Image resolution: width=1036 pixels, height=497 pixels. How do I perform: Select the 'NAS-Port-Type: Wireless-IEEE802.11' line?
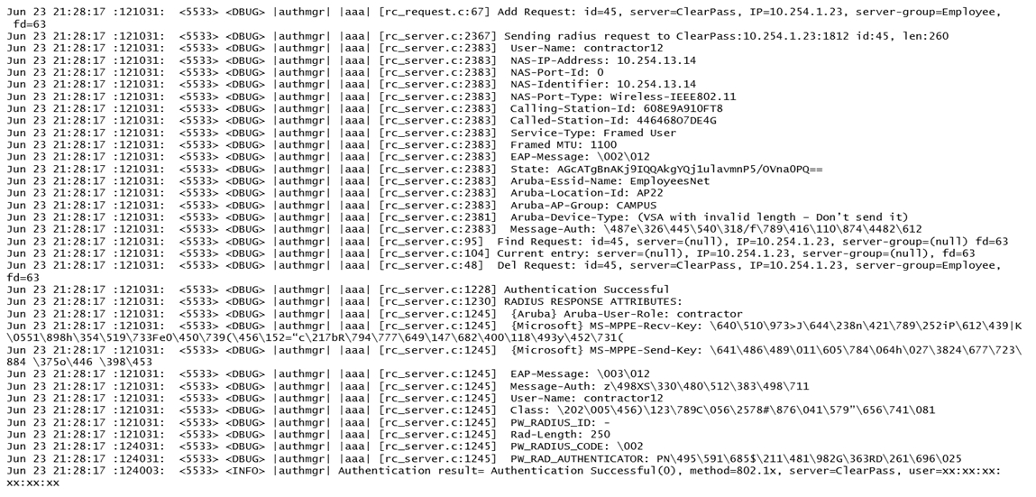tap(371, 97)
